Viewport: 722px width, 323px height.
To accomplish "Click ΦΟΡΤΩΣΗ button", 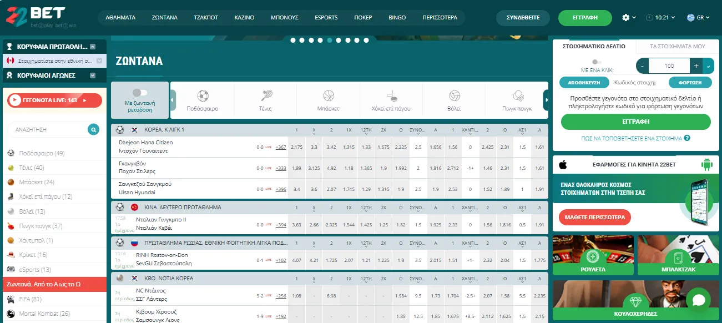I will 690,83.
